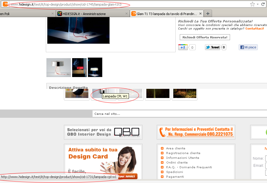Viewport: 267px width, 183px height.
Task: Click the Design Card activation banner
Action: point(103,161)
